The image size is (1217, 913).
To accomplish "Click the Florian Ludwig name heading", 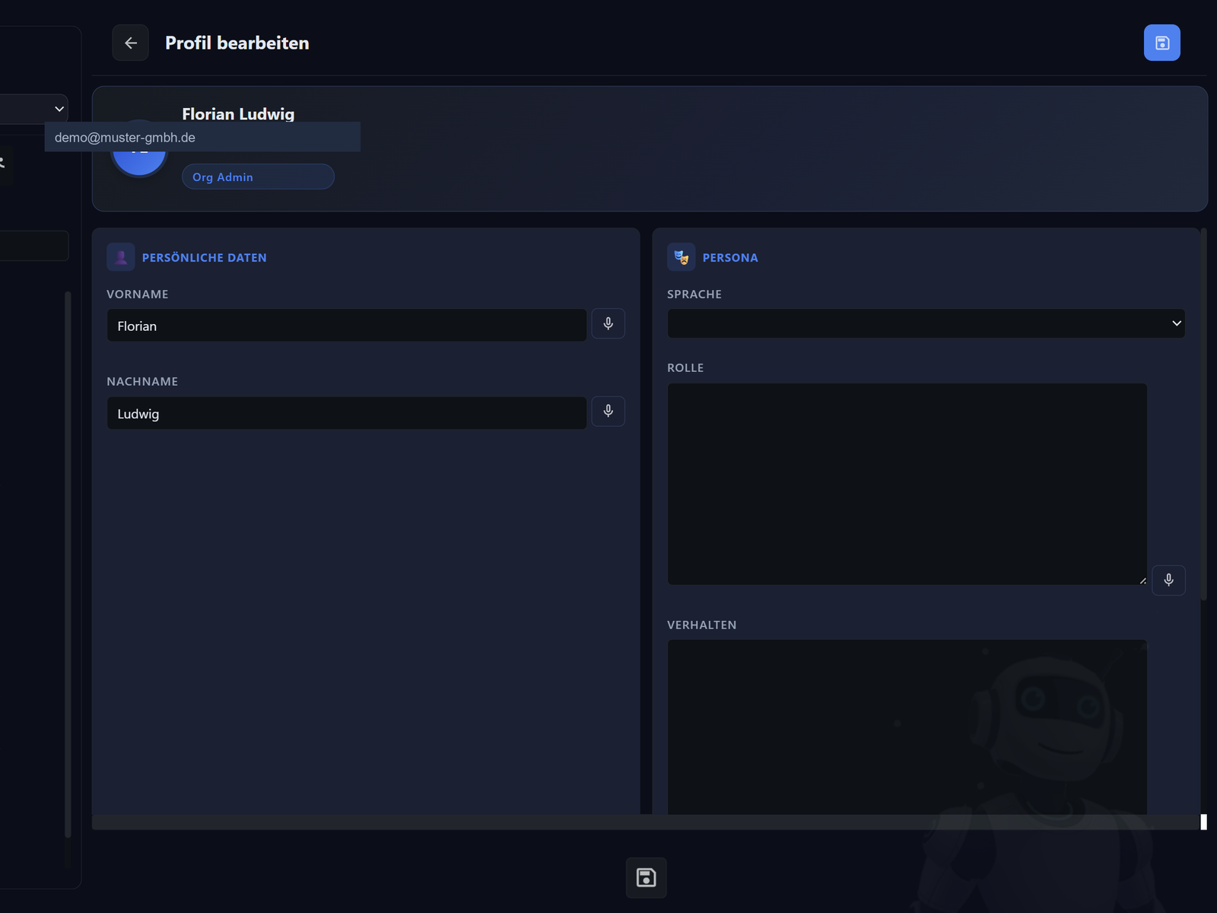I will click(238, 114).
